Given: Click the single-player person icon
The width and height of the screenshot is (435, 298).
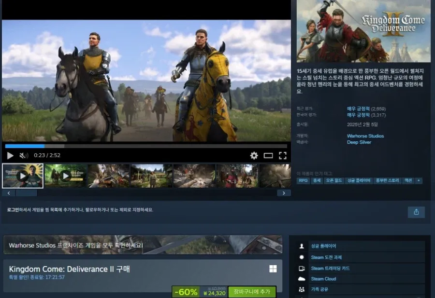Looking at the screenshot, I should click(302, 246).
